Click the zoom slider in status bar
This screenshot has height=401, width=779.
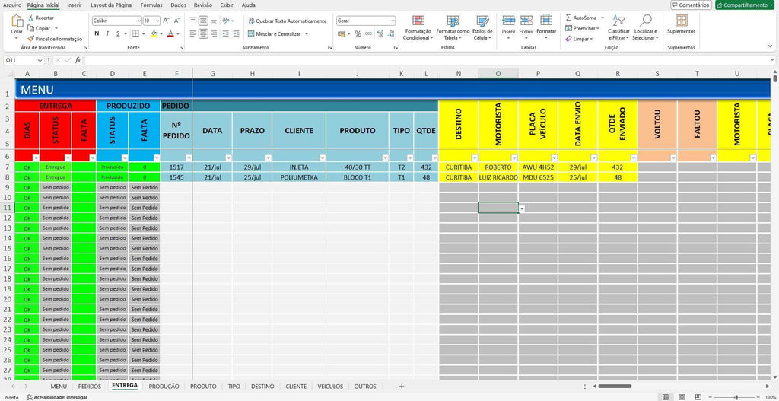coord(736,397)
